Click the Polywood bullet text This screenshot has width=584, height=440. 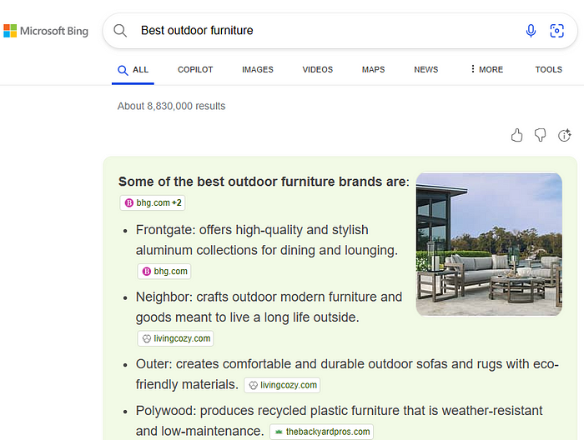[339, 421]
